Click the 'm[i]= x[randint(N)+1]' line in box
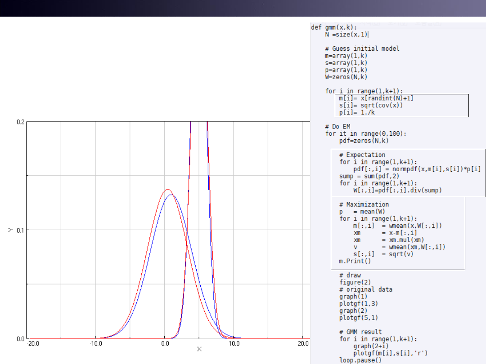The height and width of the screenshot is (364, 486). pos(376,98)
